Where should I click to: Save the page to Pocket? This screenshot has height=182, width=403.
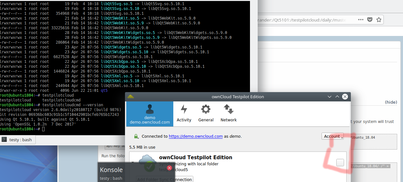click(370, 20)
